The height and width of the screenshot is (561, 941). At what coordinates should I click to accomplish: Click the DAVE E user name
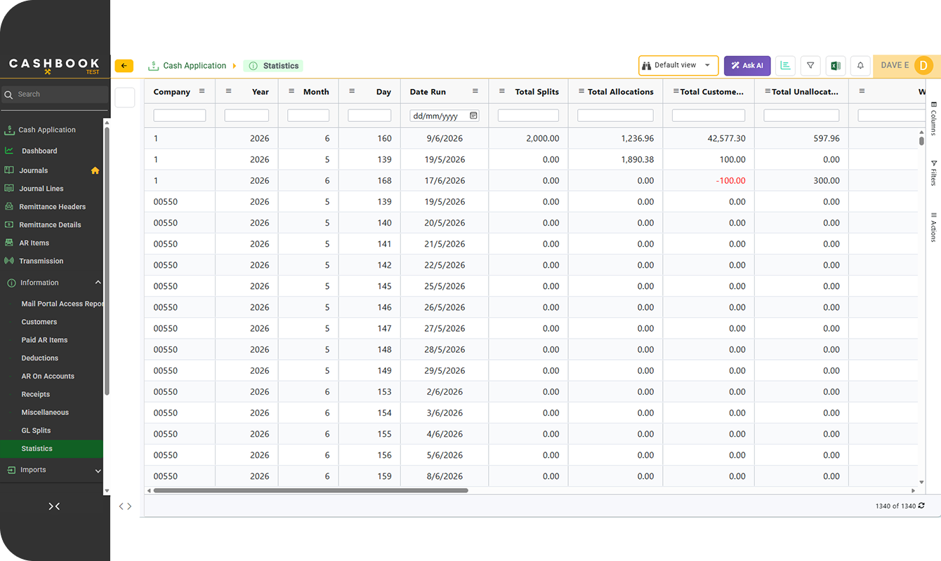(x=895, y=65)
